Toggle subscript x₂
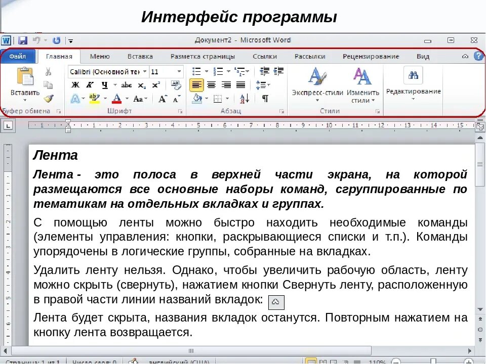Viewport: 486px width, 364px height. coord(142,85)
